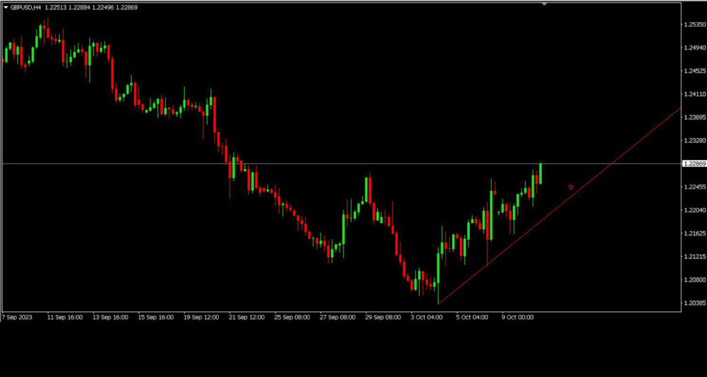Click the 21 Sep 12:00 time label
Screen dimensions: 707x377
click(x=246, y=317)
